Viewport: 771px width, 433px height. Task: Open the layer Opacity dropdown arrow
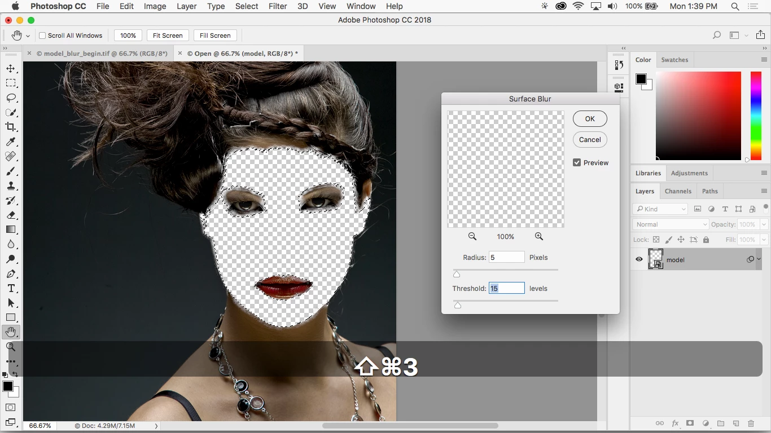pos(764,224)
